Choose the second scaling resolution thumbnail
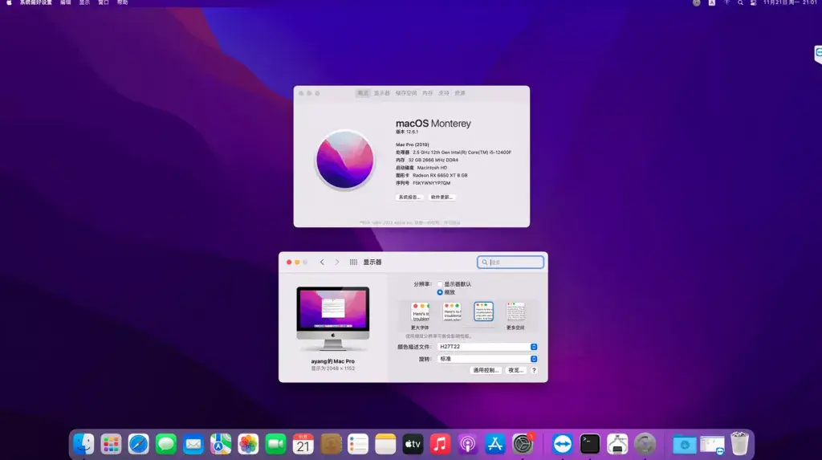Image resolution: width=822 pixels, height=460 pixels. click(452, 311)
